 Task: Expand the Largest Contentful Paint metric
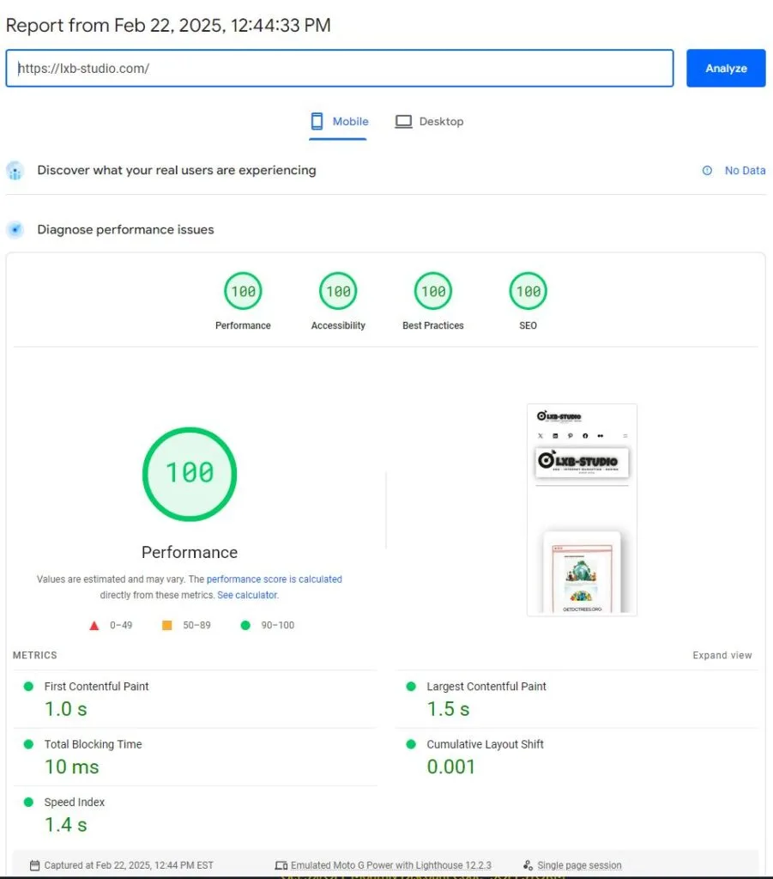[x=486, y=687]
